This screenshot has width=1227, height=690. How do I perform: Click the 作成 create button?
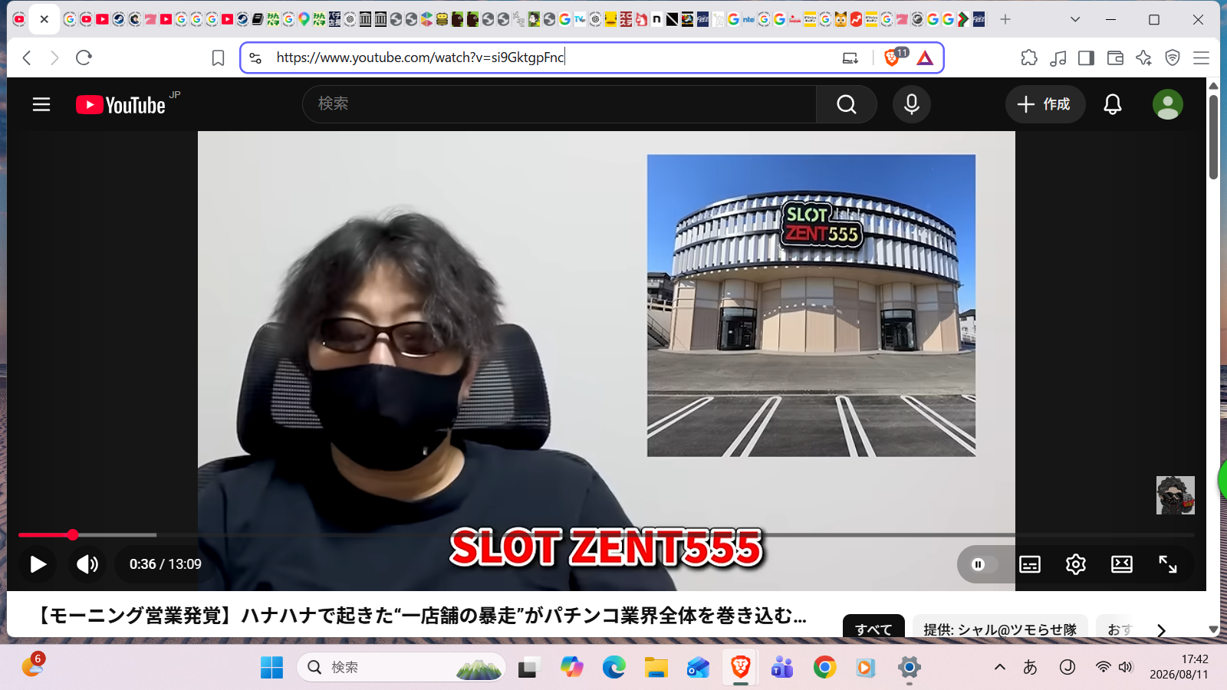tap(1044, 104)
